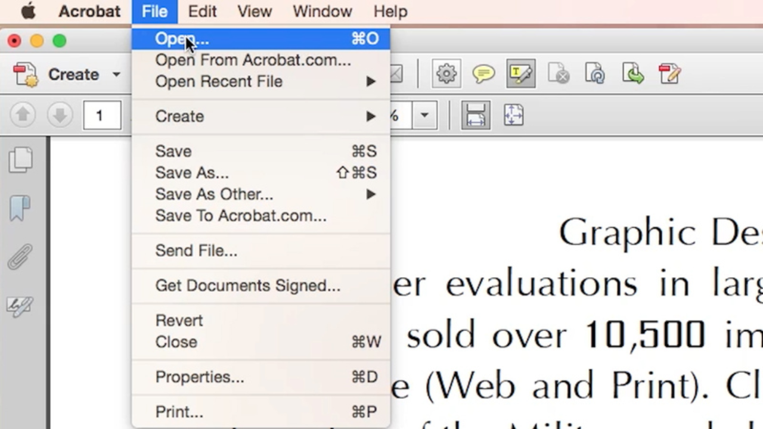Click the extract page icon

click(632, 74)
